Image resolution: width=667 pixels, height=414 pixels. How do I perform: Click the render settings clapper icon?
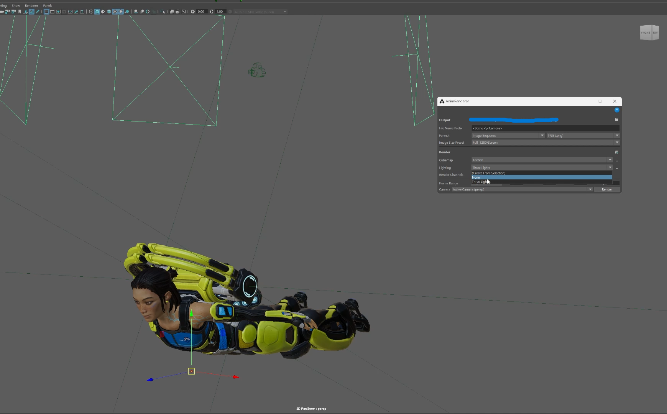616,152
